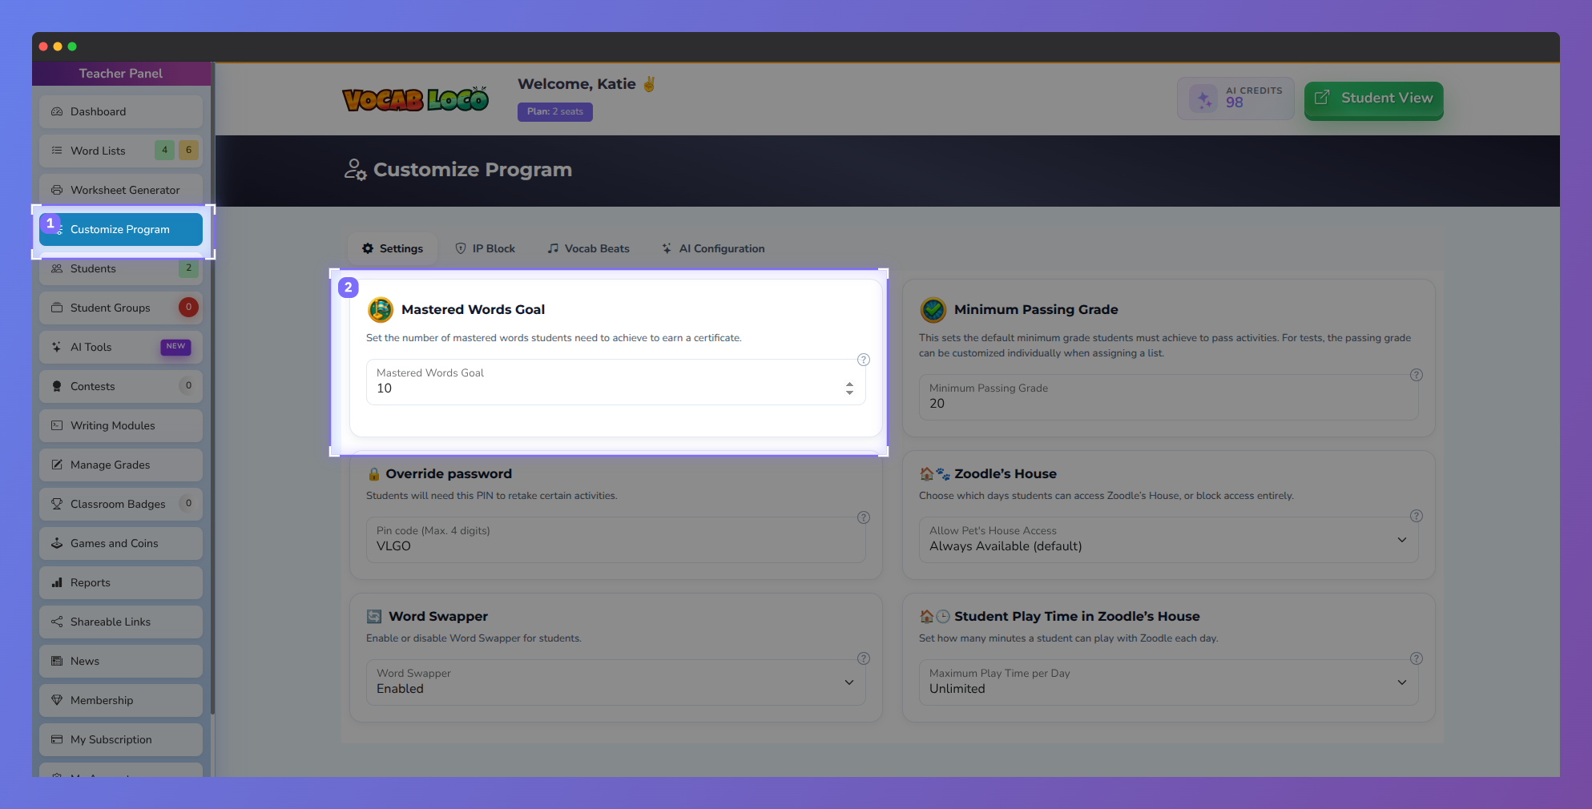This screenshot has height=809, width=1592.
Task: Go to Games and Coins
Action: (x=121, y=543)
